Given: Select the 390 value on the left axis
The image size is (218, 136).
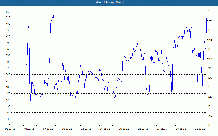Looking at the screenshot, I should [x=8, y=43].
